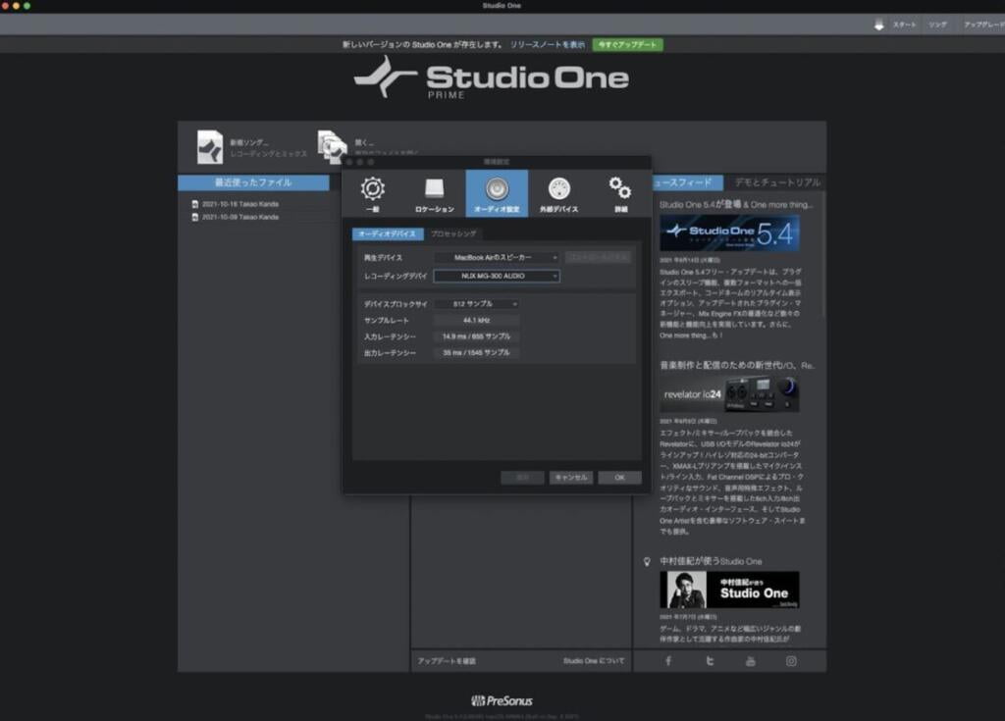Click the キャンセル button in preferences

tap(570, 478)
